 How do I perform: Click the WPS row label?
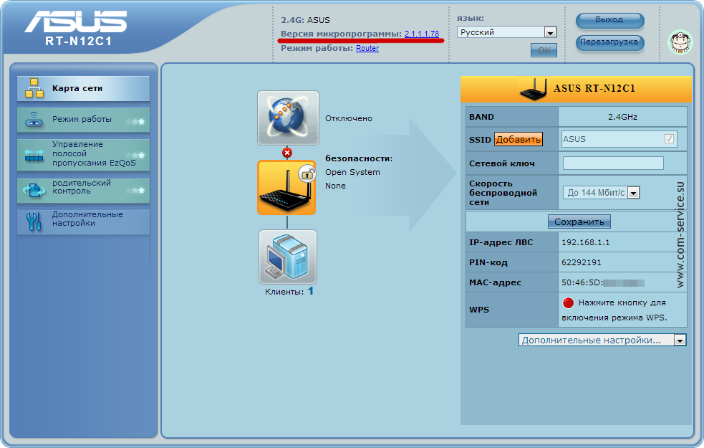pyautogui.click(x=479, y=310)
